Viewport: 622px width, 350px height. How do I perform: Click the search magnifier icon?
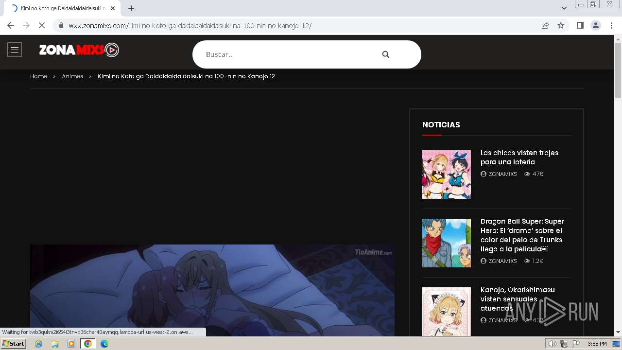coord(386,54)
